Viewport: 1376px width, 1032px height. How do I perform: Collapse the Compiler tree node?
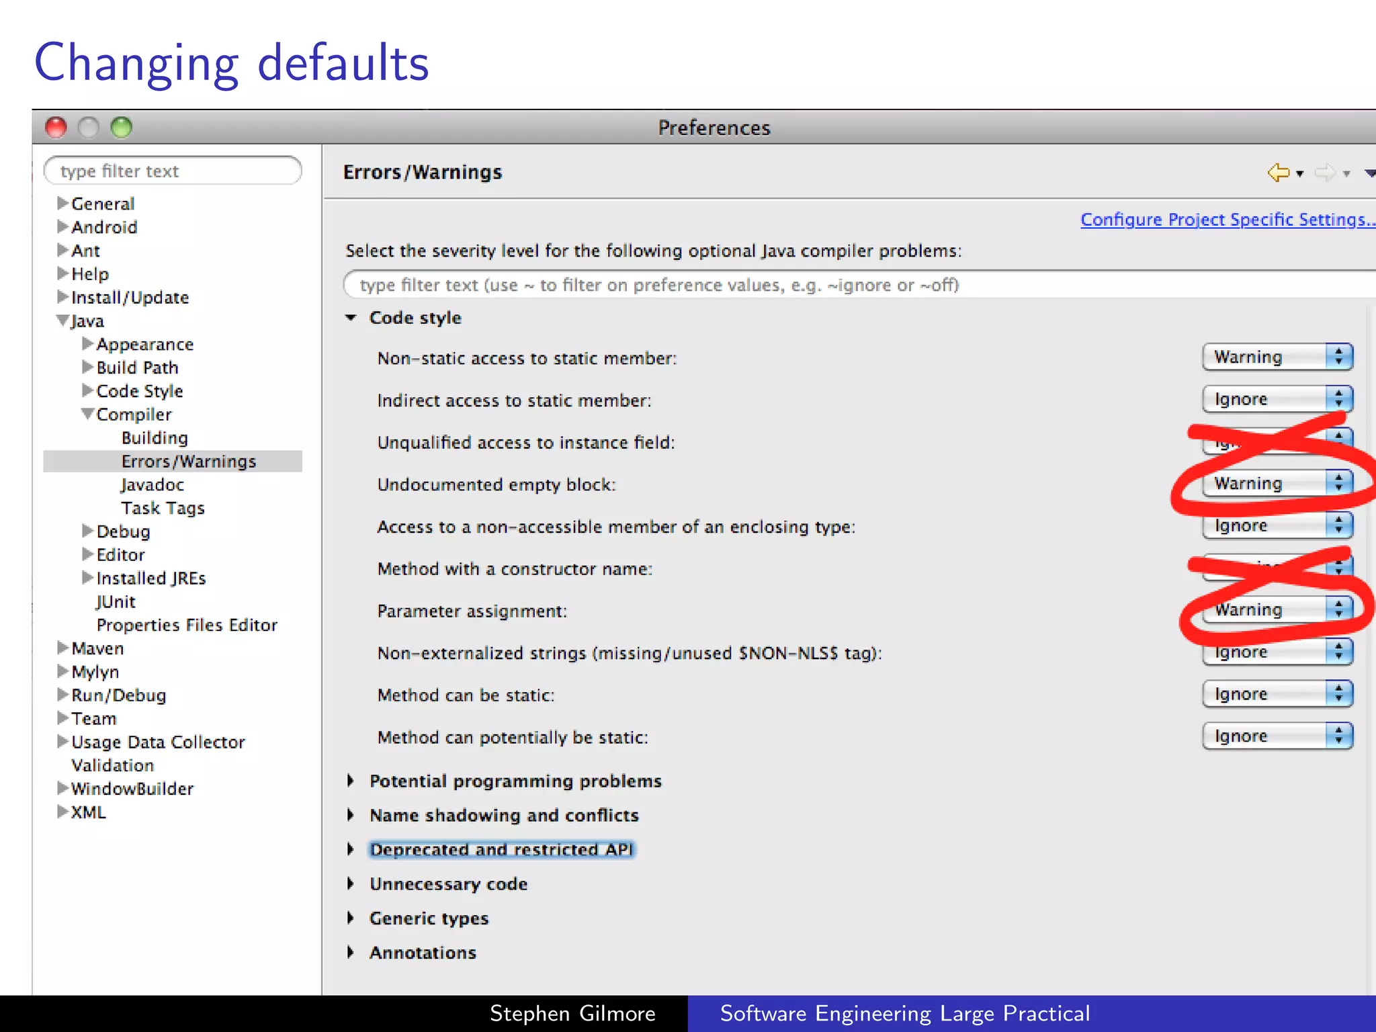[88, 414]
